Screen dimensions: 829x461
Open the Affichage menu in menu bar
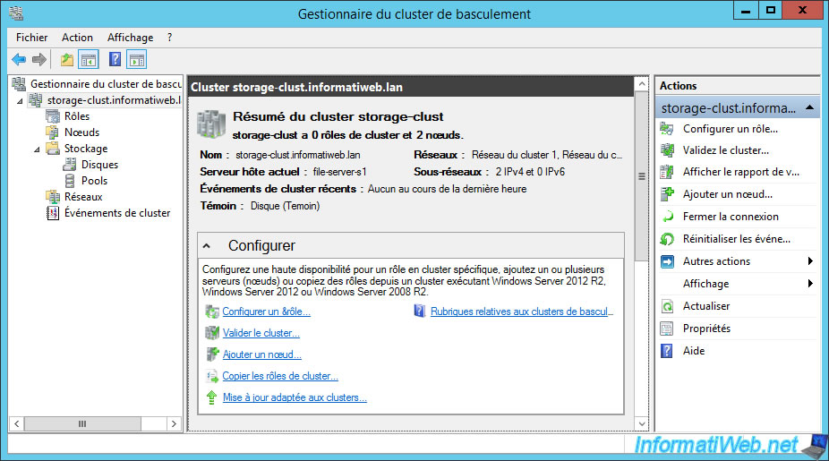(130, 38)
